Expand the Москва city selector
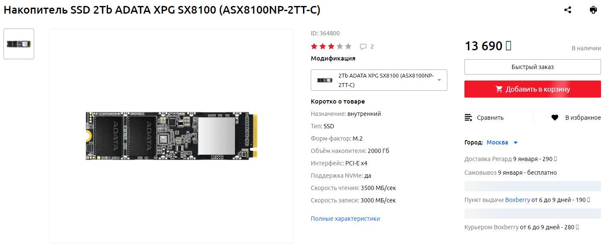604x251 pixels. (502, 142)
